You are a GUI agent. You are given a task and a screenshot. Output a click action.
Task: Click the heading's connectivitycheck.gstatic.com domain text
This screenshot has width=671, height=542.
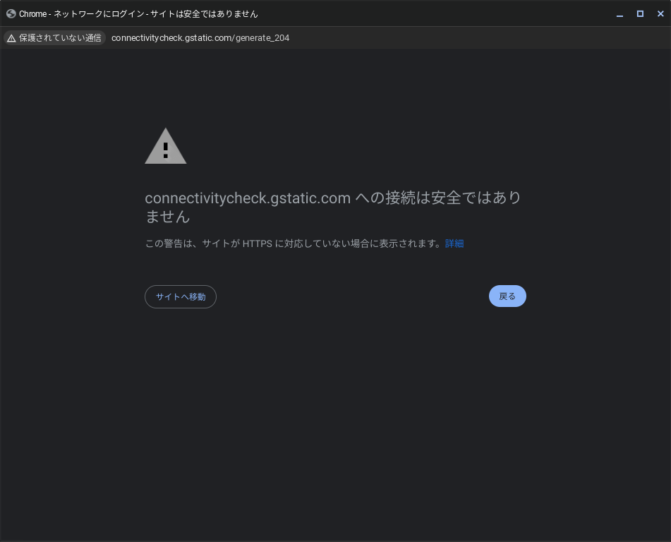coord(248,198)
